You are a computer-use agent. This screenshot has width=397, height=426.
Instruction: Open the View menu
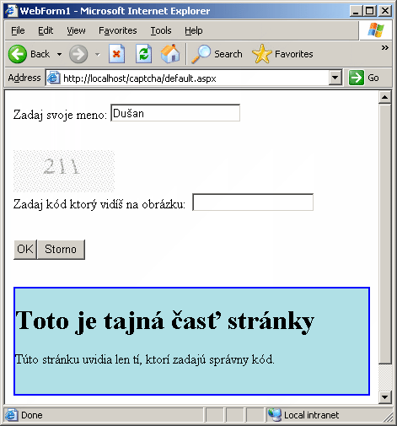click(x=76, y=30)
